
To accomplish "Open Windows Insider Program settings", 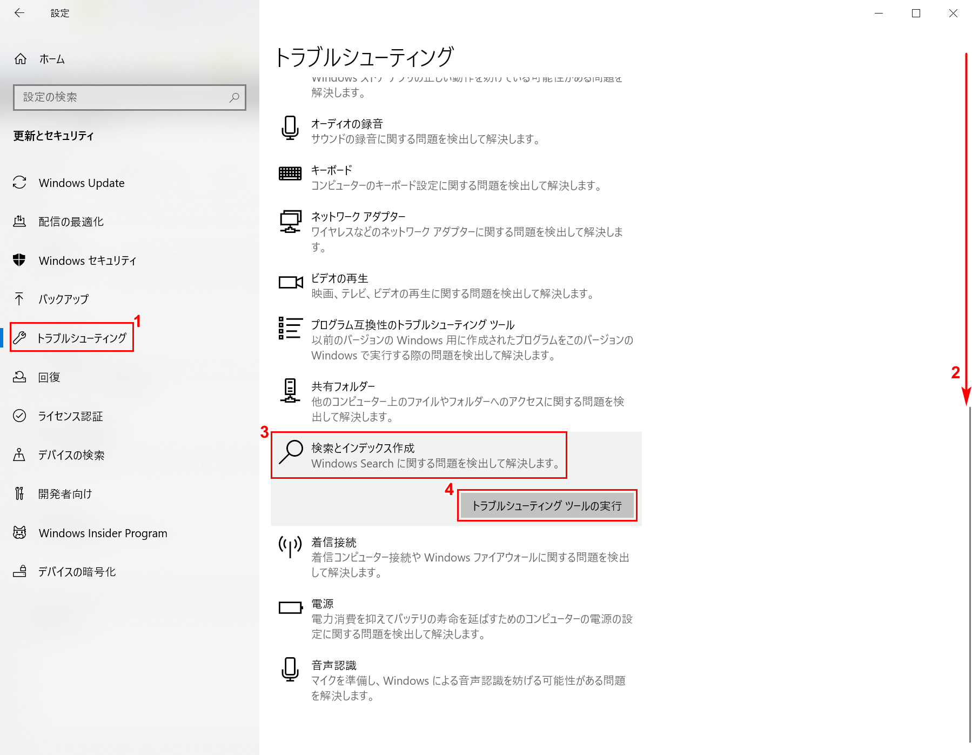I will 103,533.
